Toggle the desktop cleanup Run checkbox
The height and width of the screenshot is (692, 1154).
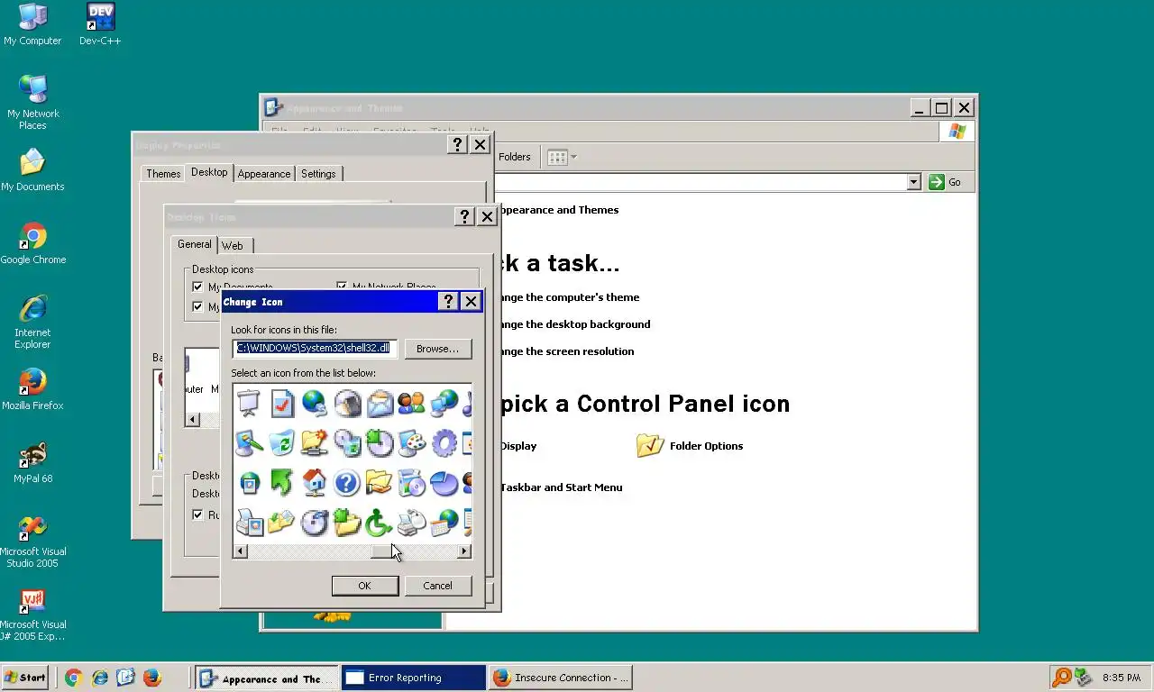tap(197, 514)
